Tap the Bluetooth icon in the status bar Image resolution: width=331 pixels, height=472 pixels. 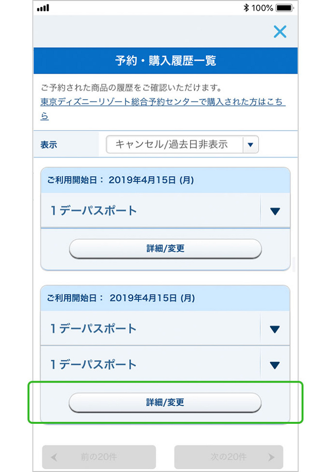(246, 7)
